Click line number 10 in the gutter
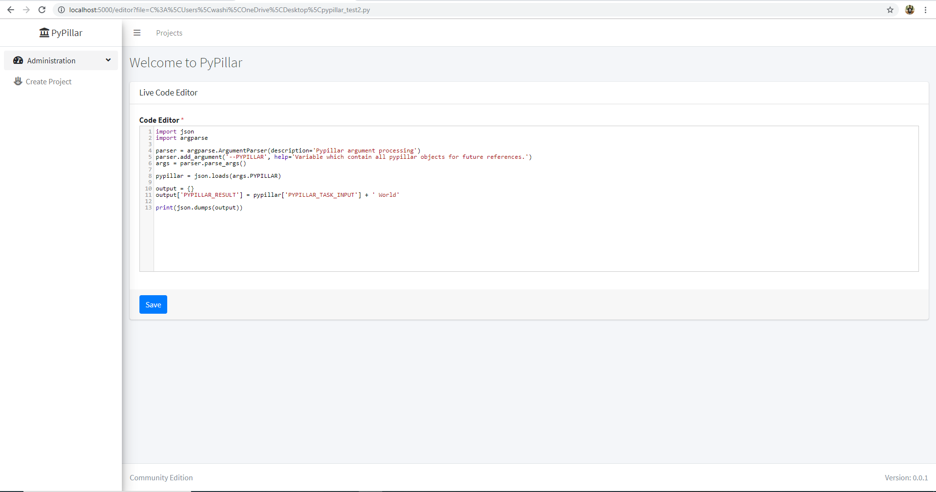936x492 pixels. coord(148,189)
